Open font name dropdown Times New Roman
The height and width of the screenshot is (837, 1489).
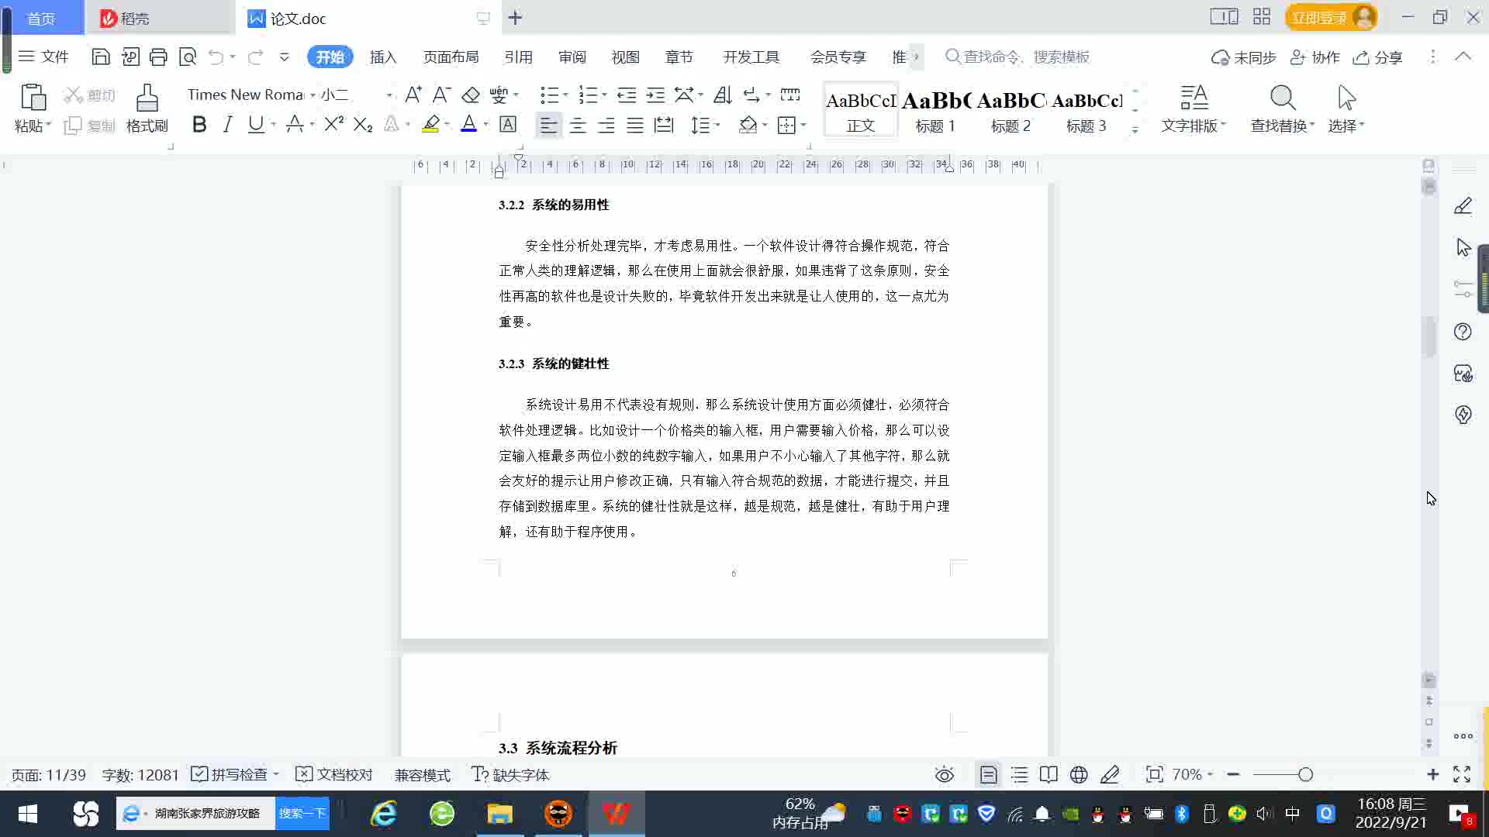click(x=313, y=95)
